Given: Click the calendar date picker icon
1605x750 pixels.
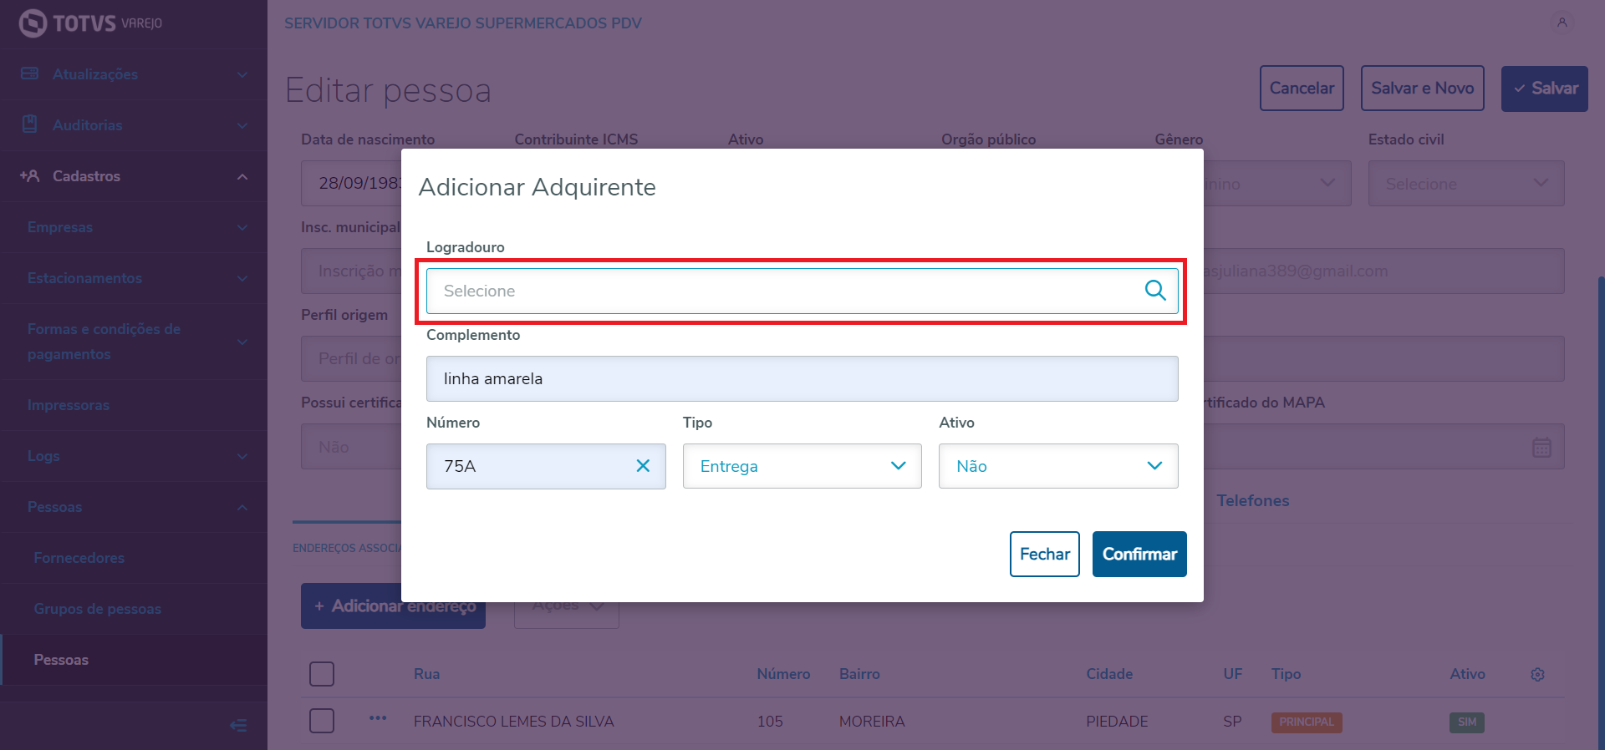Looking at the screenshot, I should pos(1541,447).
